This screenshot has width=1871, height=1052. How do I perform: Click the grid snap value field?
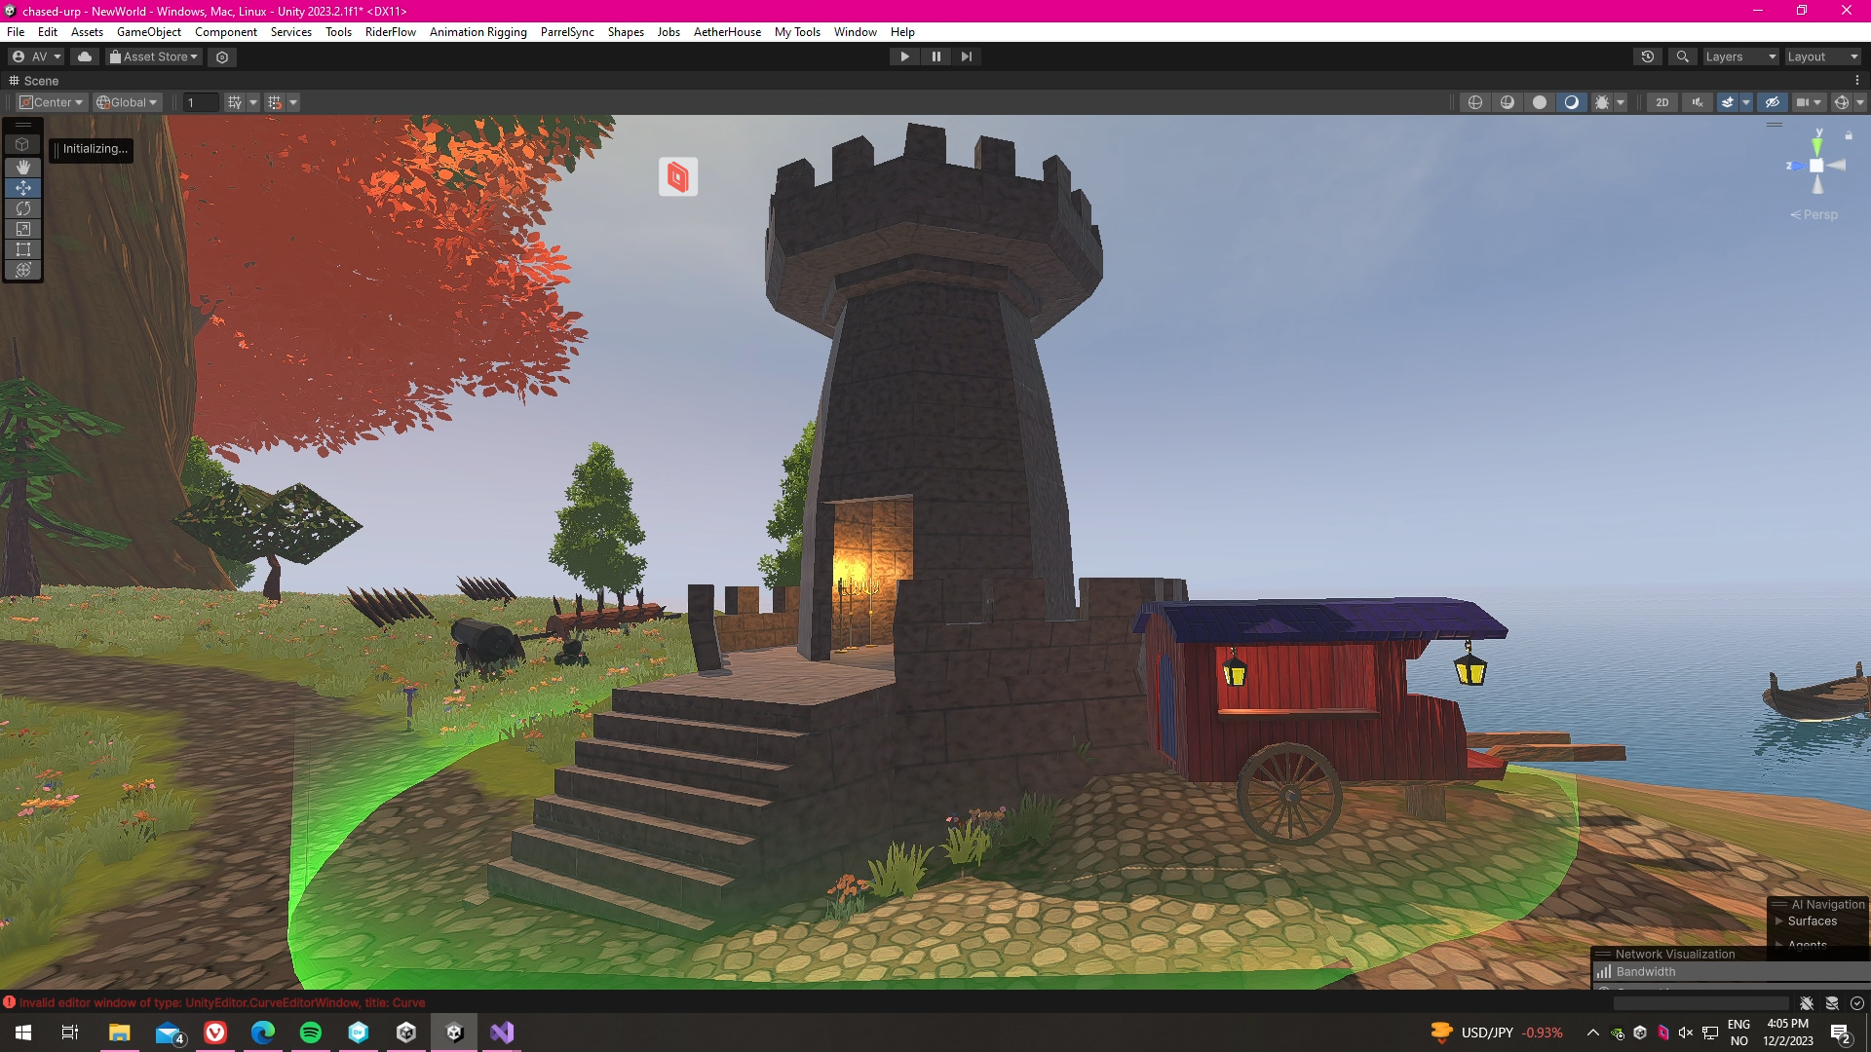[x=201, y=102]
